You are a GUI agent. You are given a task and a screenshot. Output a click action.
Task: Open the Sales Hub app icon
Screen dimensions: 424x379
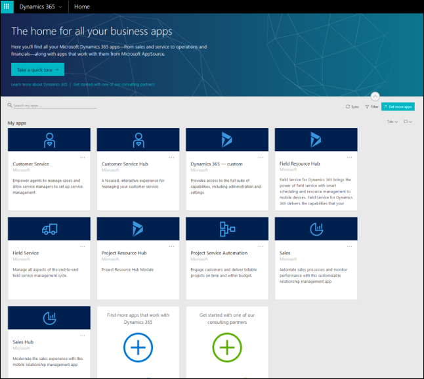(x=49, y=318)
